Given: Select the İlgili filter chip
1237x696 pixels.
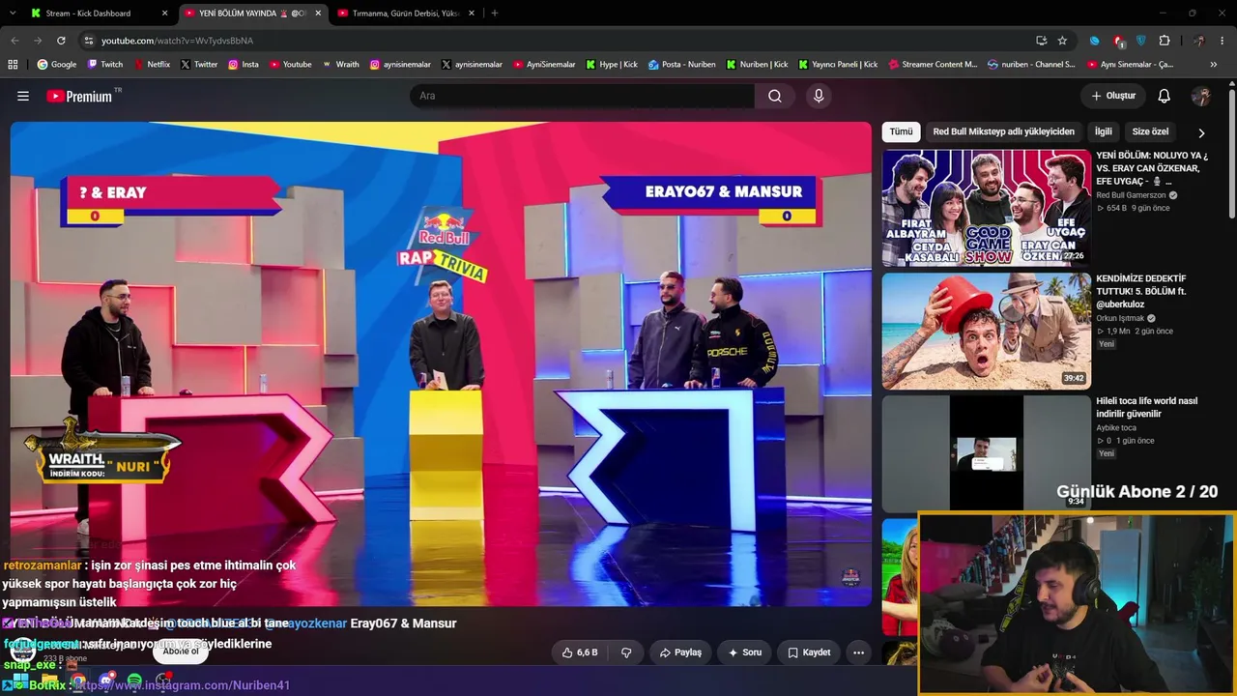Looking at the screenshot, I should click(1104, 131).
